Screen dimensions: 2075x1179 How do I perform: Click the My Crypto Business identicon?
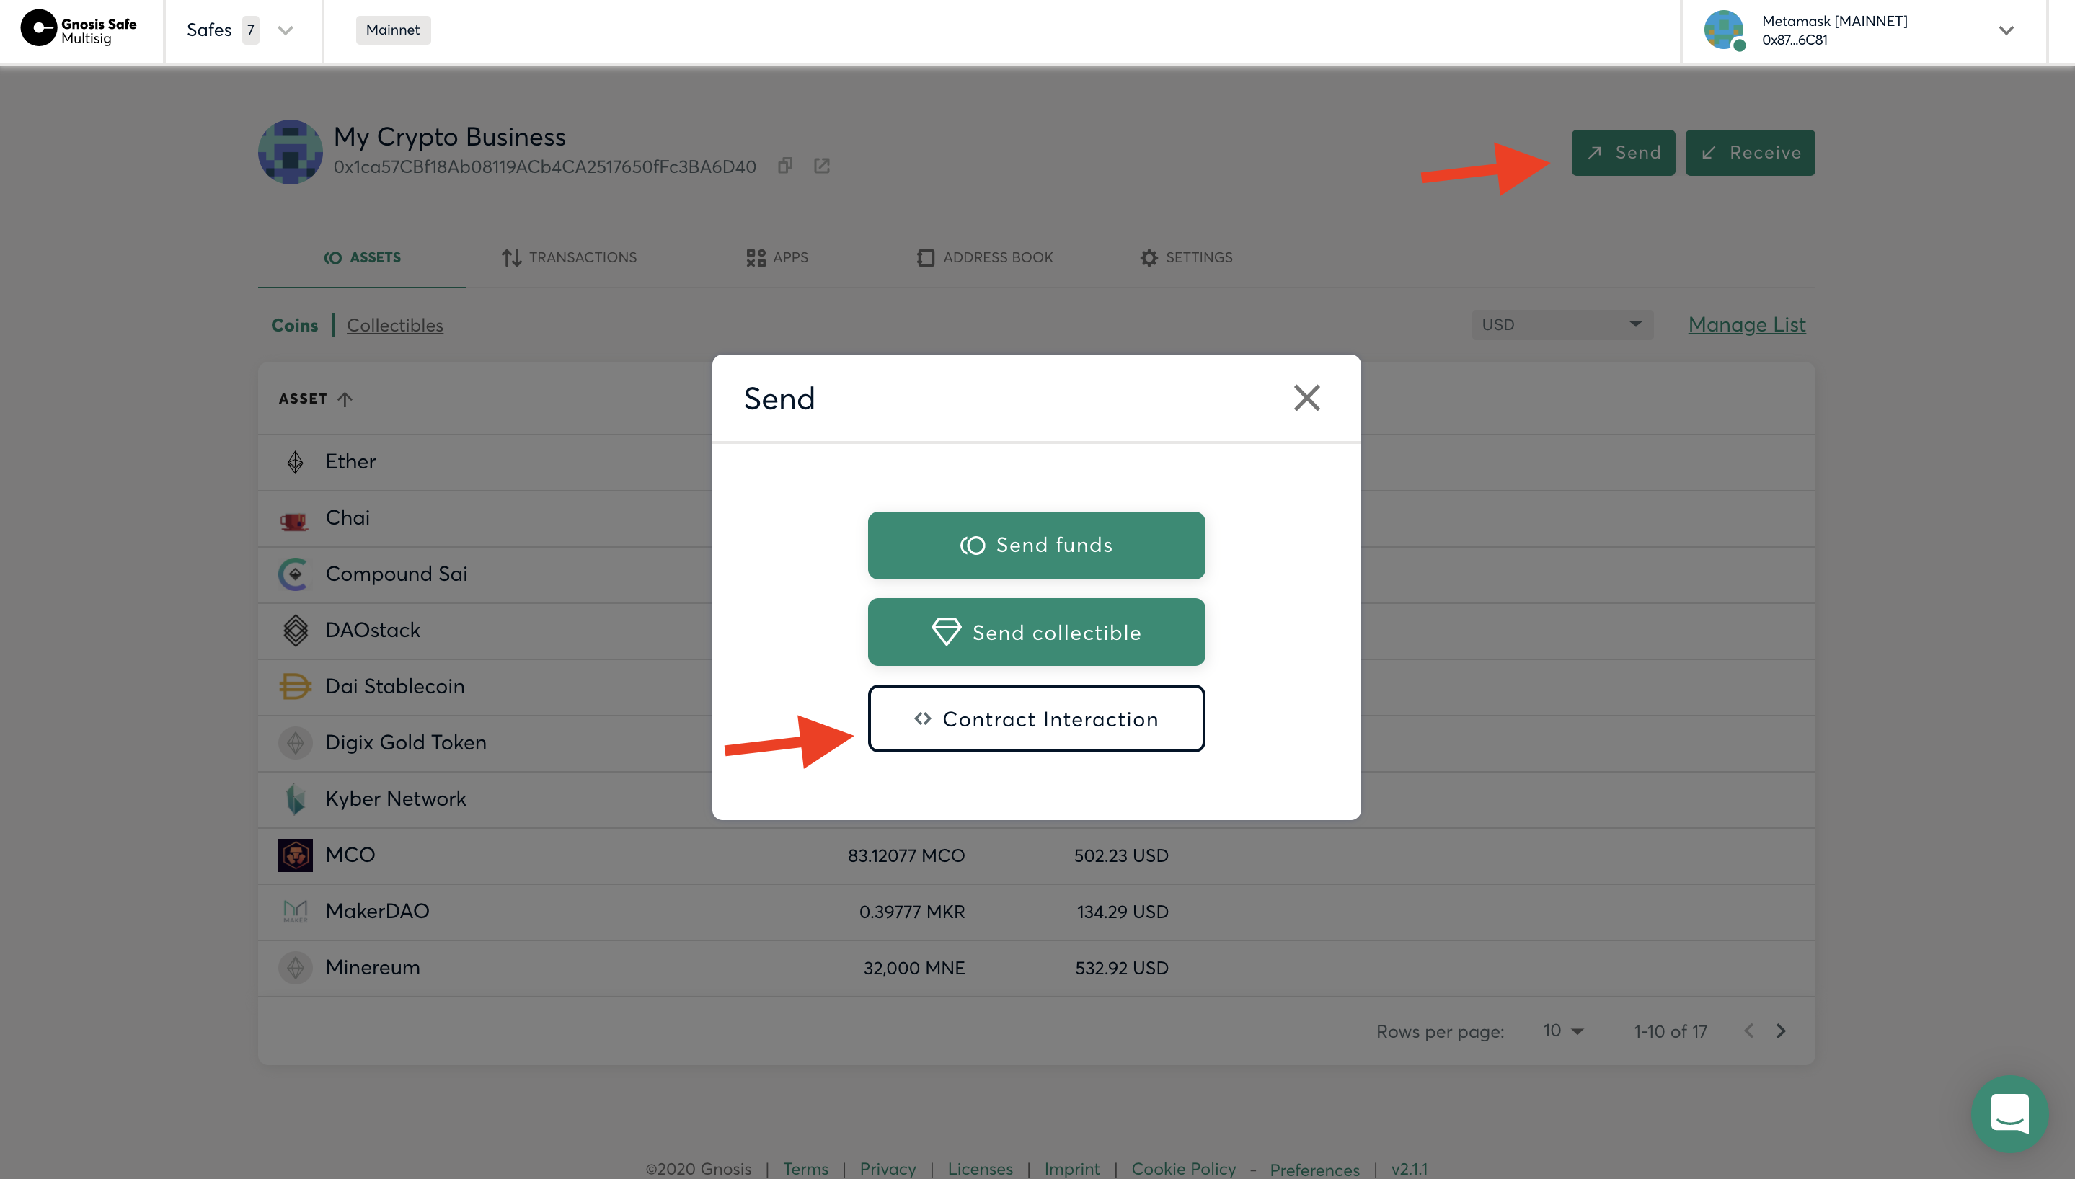[290, 152]
